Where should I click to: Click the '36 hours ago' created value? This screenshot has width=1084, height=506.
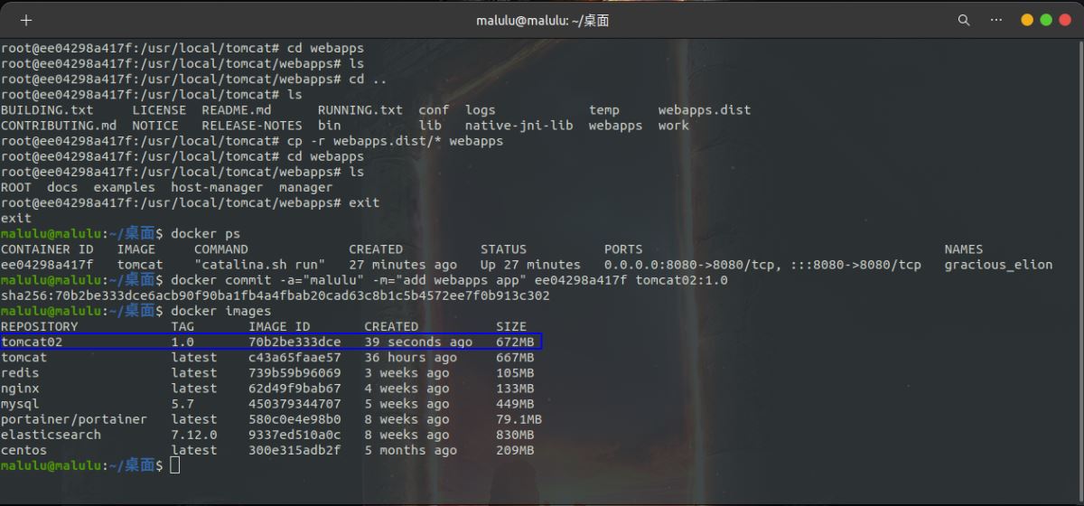tap(410, 357)
